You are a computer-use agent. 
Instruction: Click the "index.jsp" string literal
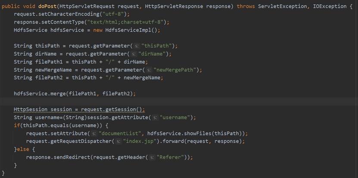pyautogui.click(x=140, y=141)
